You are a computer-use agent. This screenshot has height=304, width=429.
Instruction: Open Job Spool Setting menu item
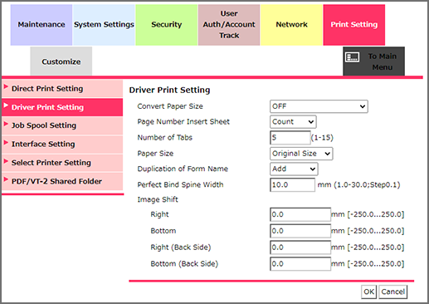(62, 125)
